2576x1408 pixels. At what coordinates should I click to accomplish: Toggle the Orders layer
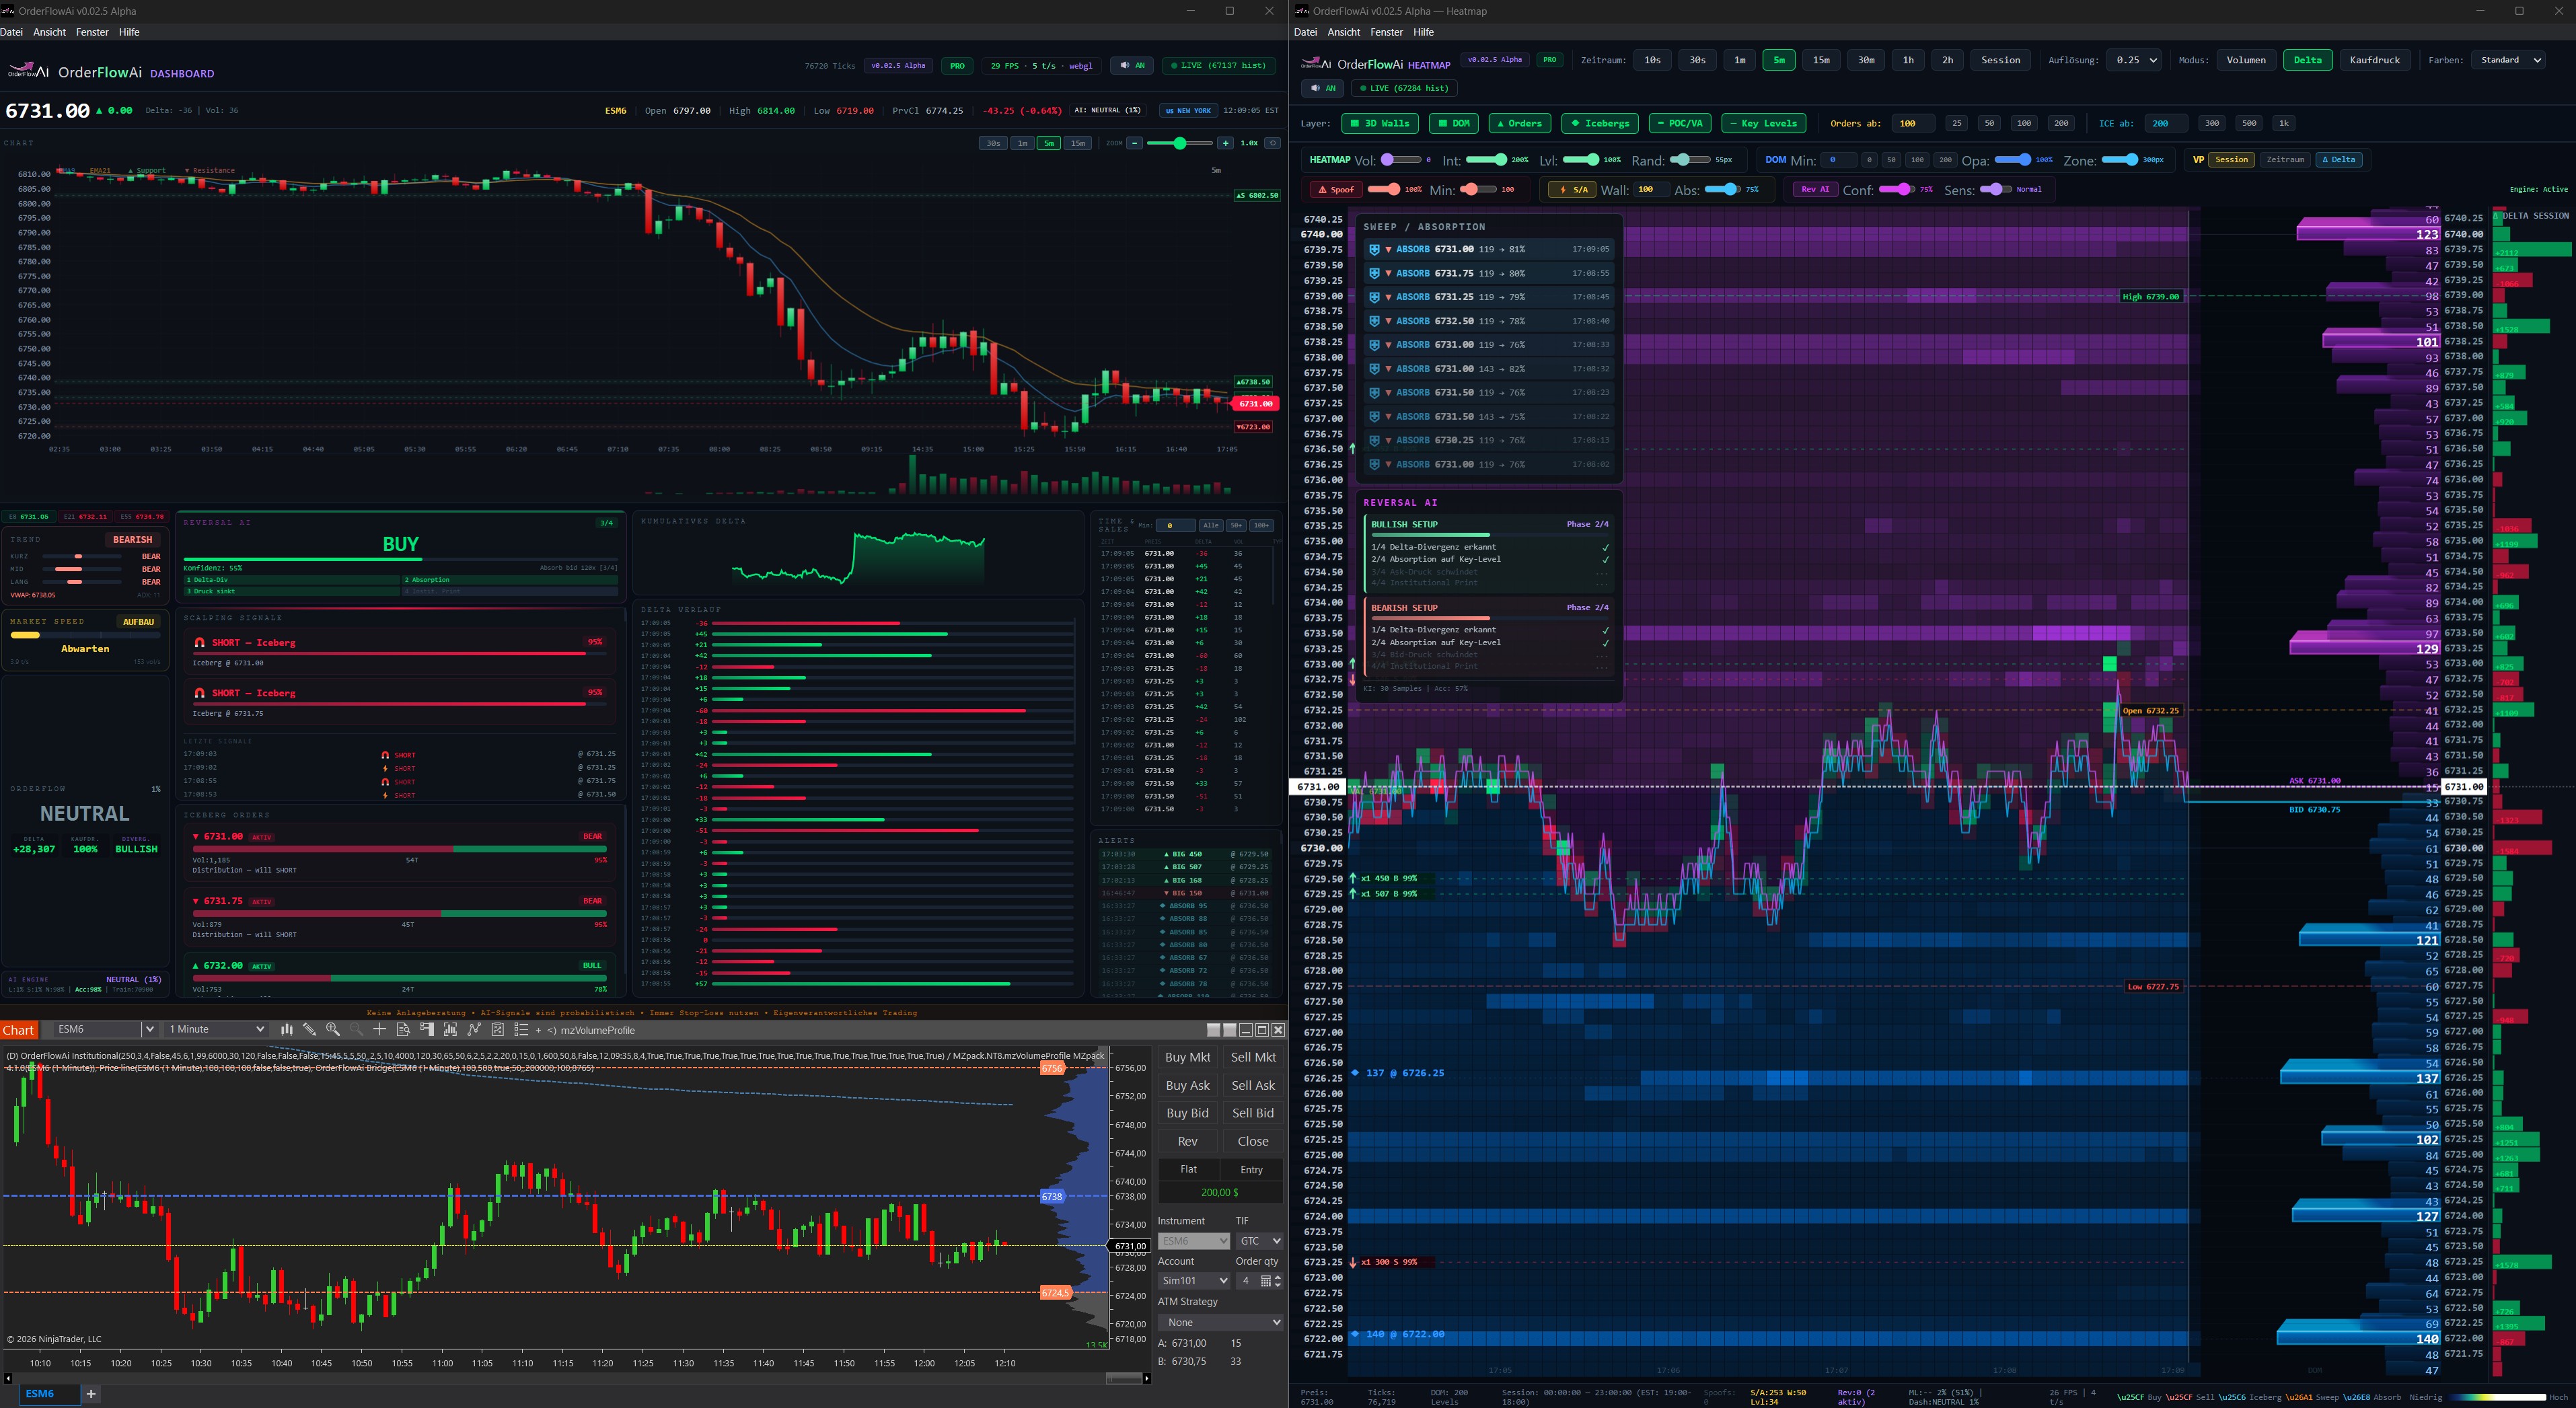[1519, 123]
